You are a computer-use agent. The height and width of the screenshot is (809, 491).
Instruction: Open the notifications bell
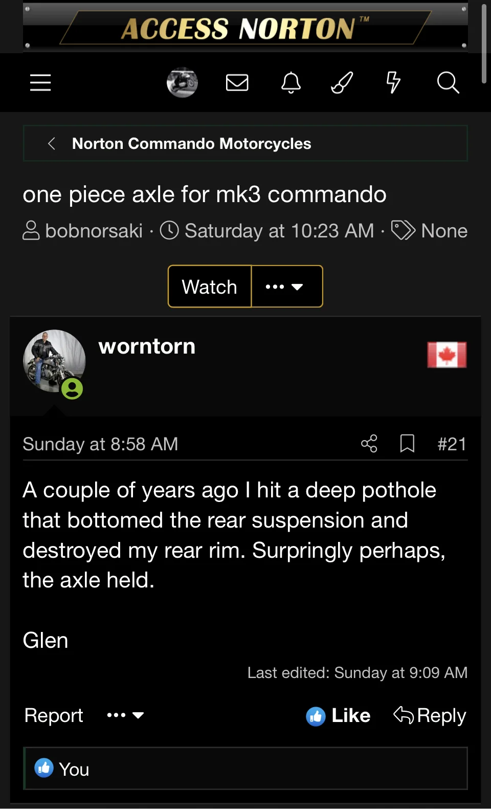tap(291, 82)
